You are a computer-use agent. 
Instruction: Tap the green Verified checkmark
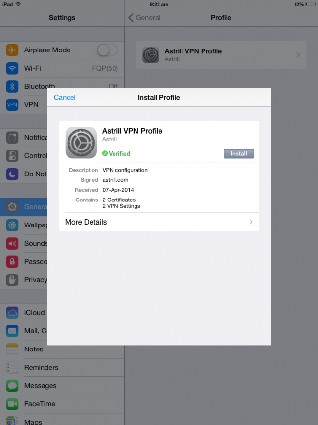[105, 154]
